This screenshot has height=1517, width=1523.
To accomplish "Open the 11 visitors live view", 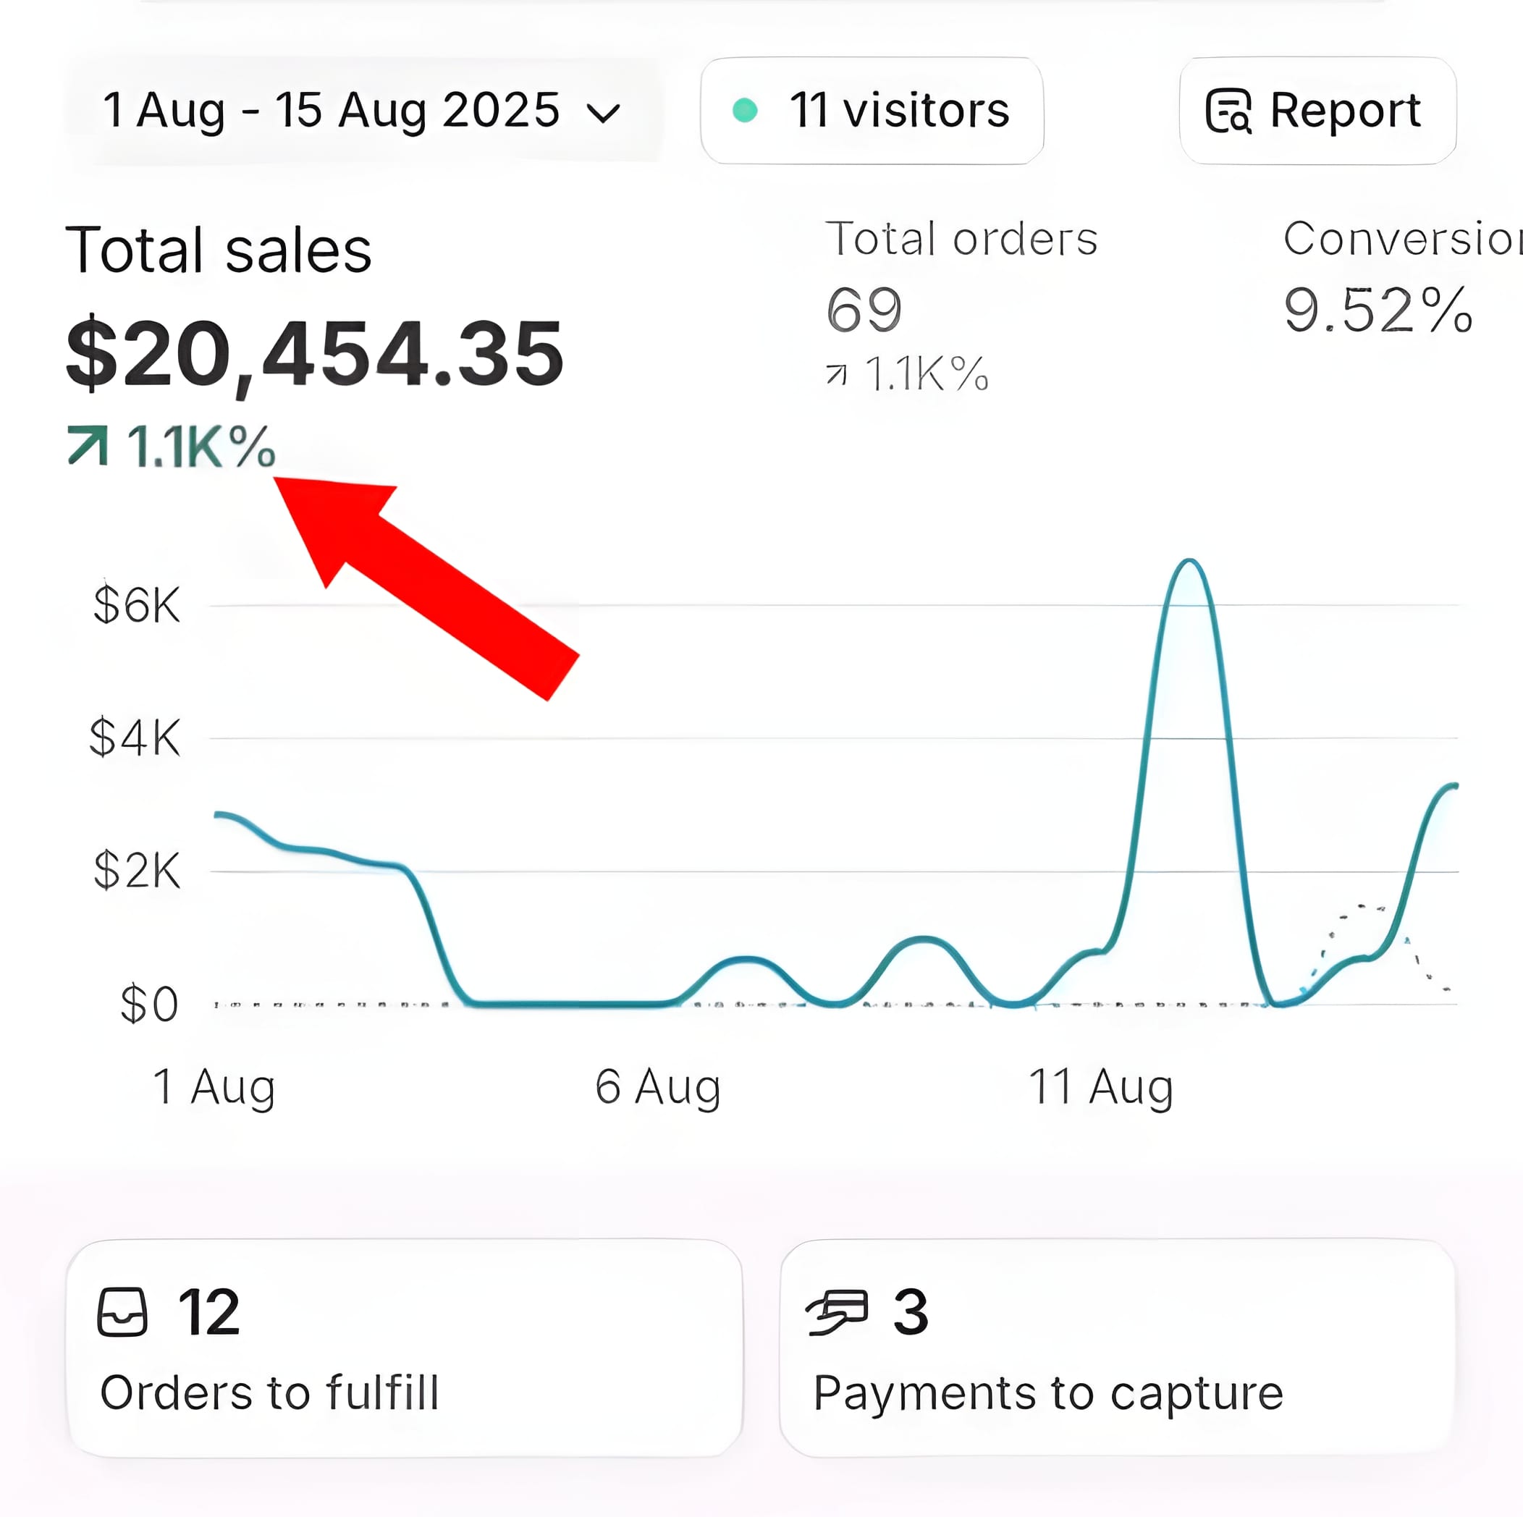I will [x=872, y=110].
